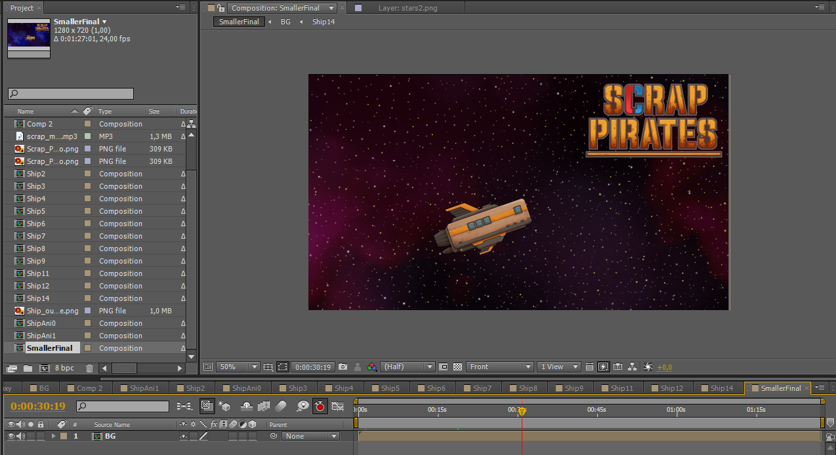Hide the BG layer using the eye

(x=10, y=437)
